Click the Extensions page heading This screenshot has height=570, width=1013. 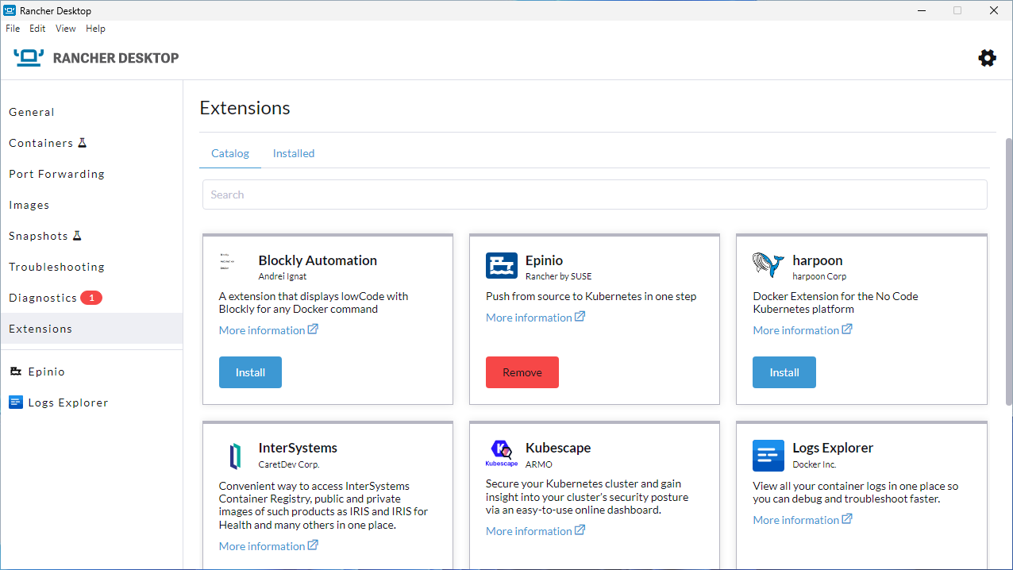pos(245,108)
